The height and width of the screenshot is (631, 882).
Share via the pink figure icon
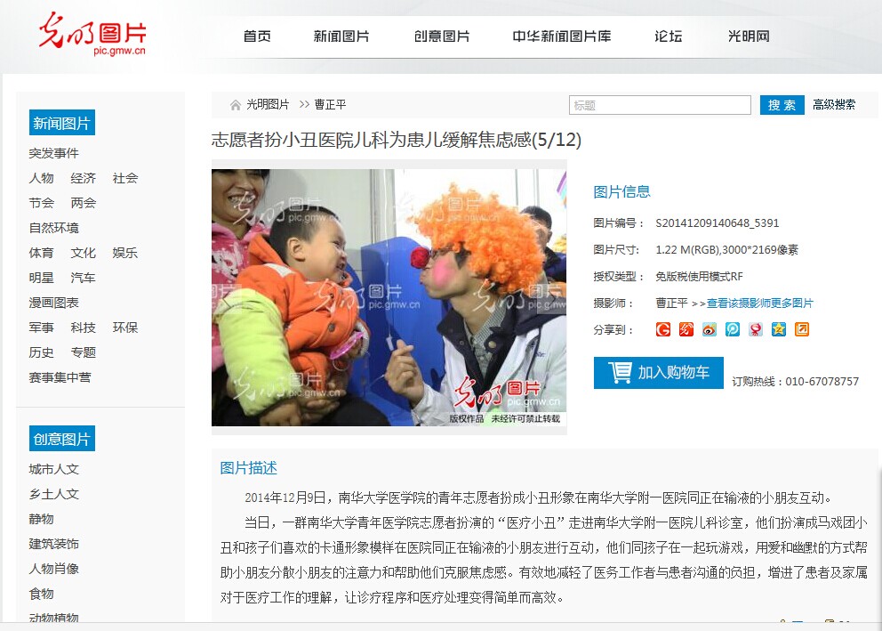756,329
